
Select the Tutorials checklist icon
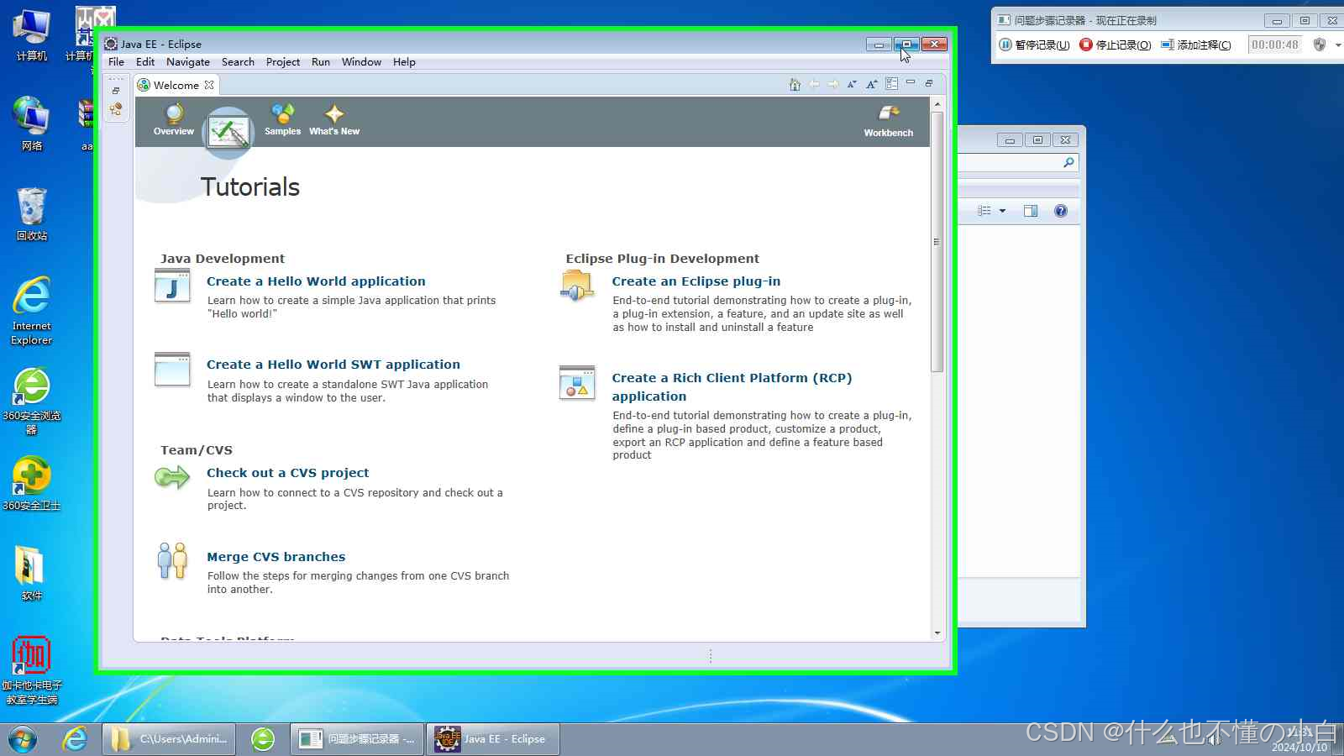[x=228, y=133]
